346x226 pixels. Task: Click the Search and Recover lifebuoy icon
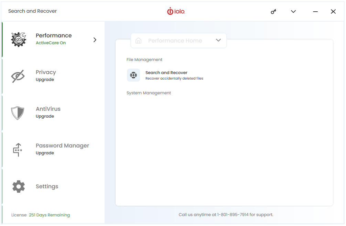(x=133, y=75)
